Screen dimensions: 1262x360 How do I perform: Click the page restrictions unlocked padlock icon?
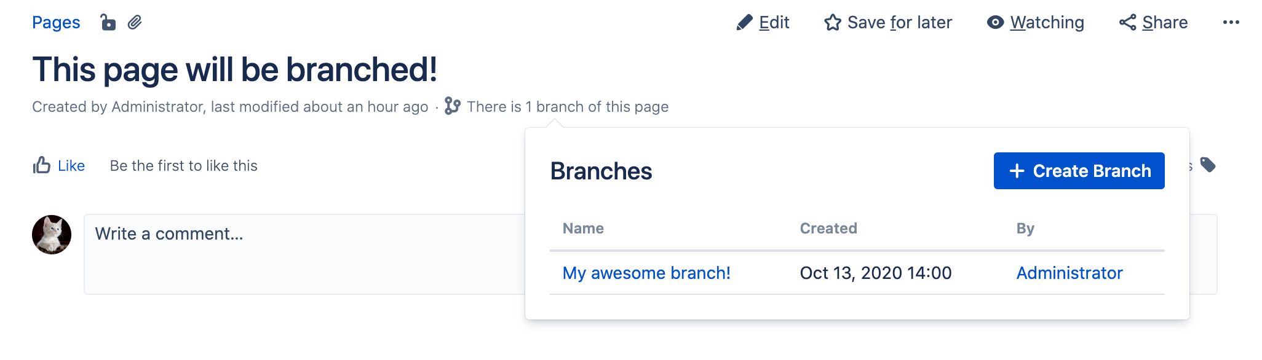108,23
